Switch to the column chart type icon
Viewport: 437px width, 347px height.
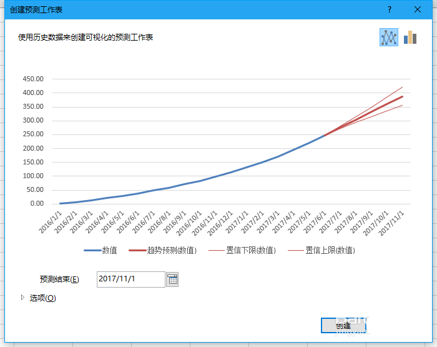click(410, 38)
